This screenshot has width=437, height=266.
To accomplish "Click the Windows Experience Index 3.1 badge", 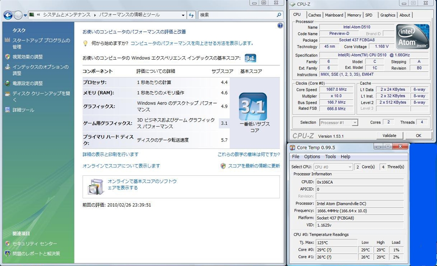I will pos(251,58).
